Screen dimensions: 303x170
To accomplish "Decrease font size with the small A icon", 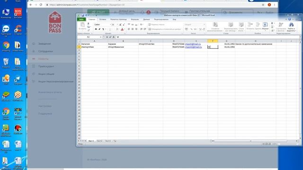I will point(124,25).
